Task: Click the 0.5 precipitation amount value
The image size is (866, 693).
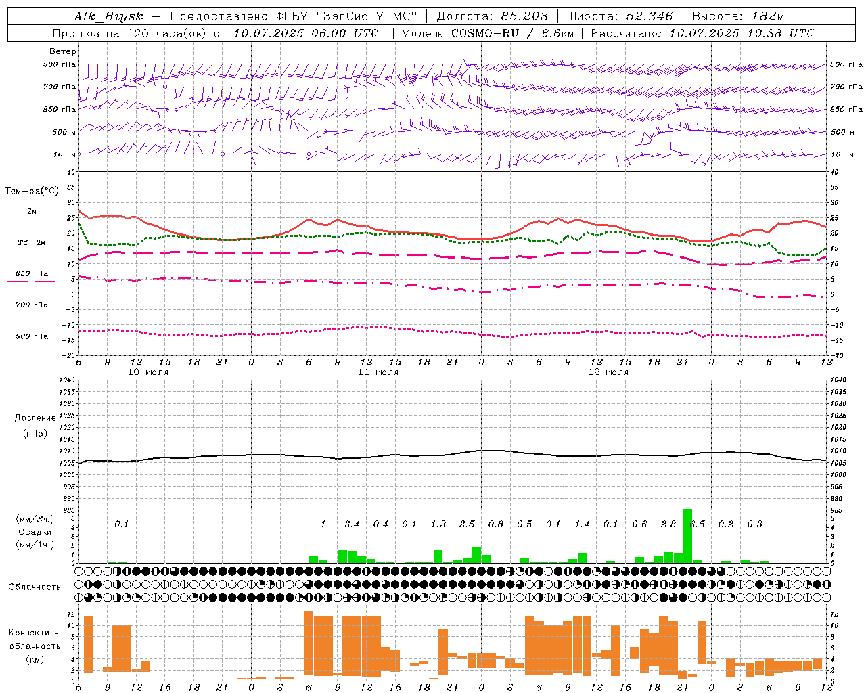Action: (x=524, y=524)
